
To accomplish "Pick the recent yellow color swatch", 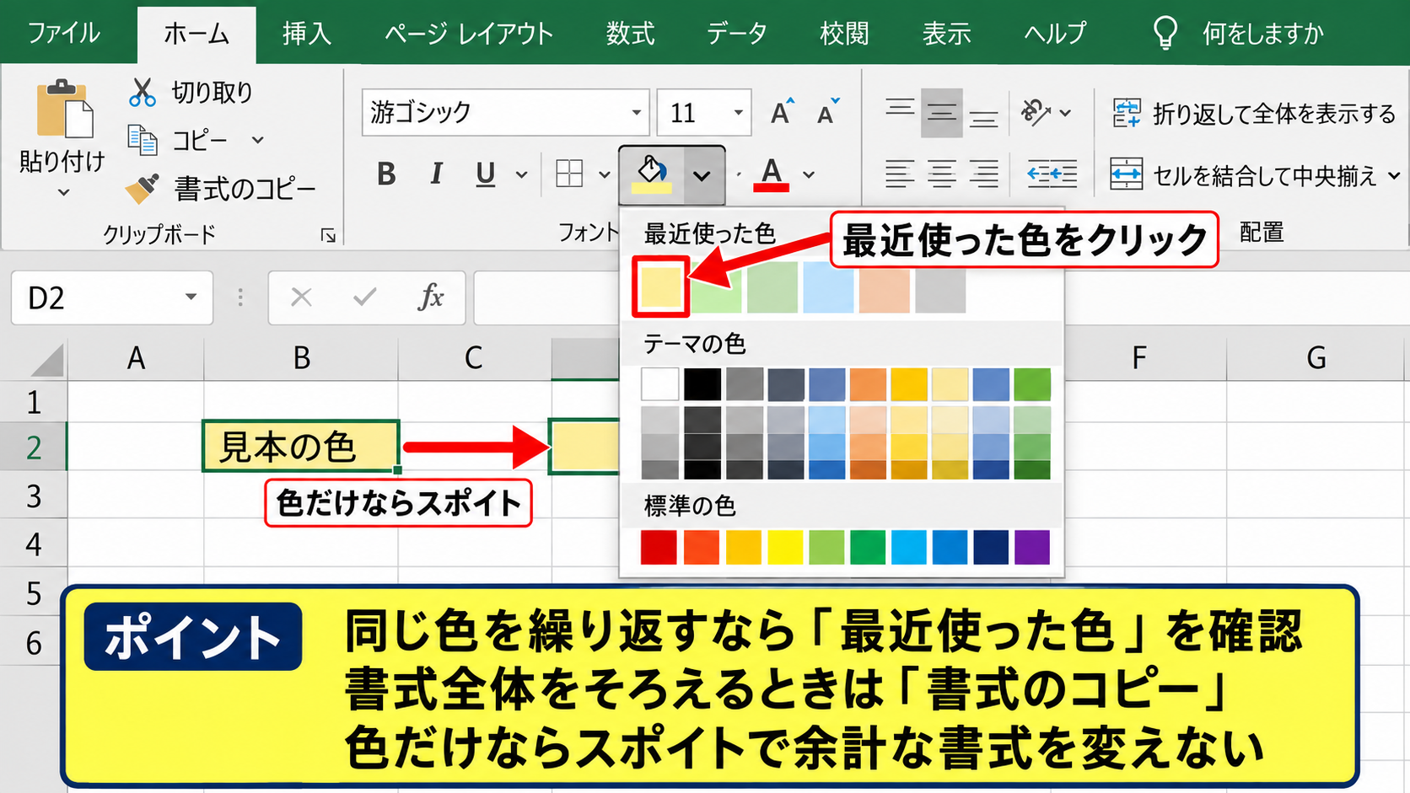I will click(x=661, y=287).
